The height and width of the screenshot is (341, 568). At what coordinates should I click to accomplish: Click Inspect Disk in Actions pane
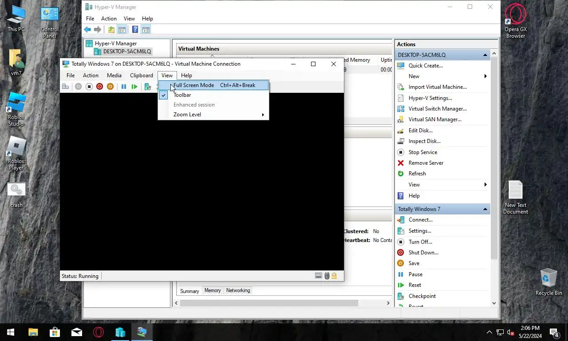424,141
